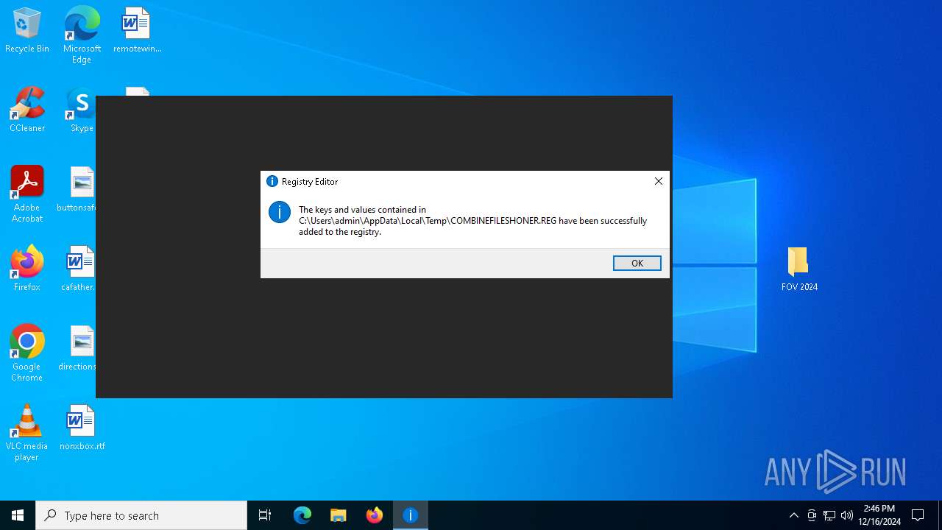Viewport: 942px width, 530px height.
Task: Open the Action Center notifications
Action: coord(918,515)
